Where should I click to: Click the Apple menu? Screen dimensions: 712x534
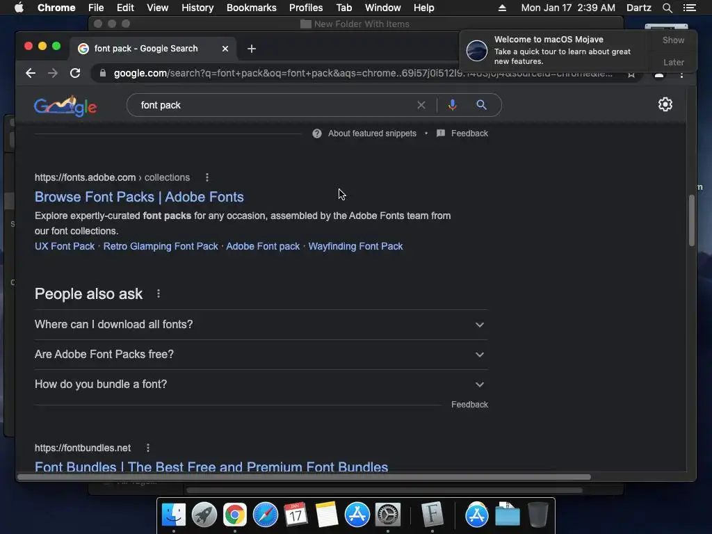[19, 8]
